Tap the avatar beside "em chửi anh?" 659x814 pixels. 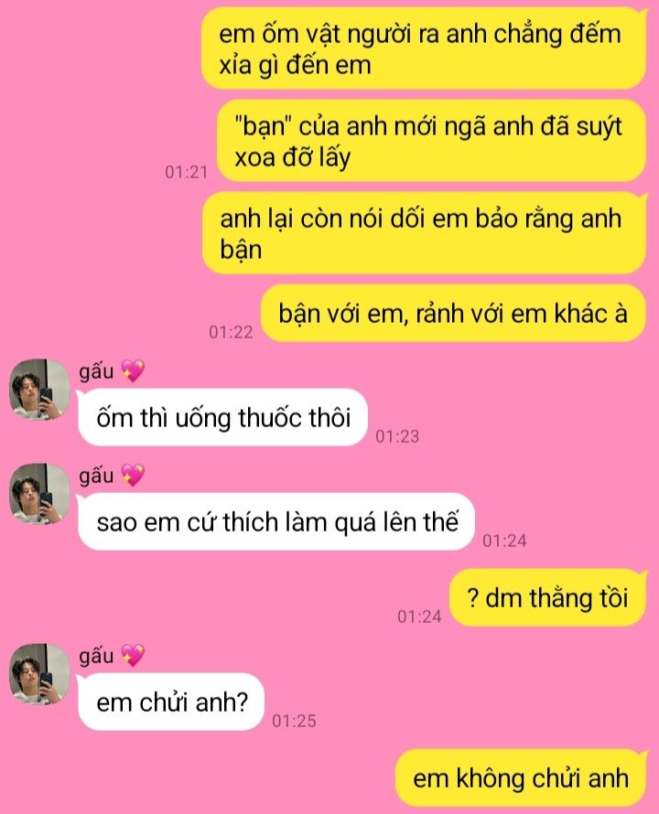[39, 674]
